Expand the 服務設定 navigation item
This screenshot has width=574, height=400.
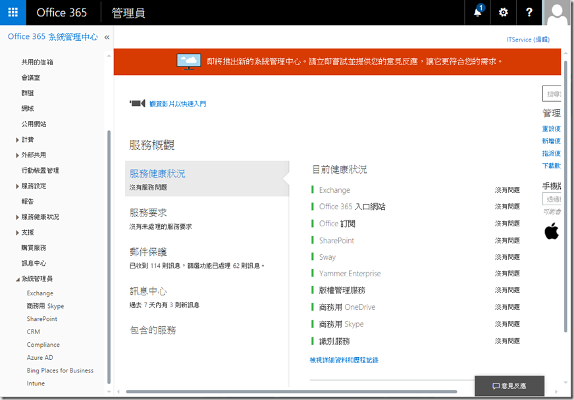18,186
